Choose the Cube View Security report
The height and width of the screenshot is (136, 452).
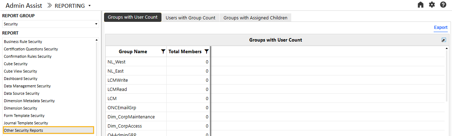(20, 71)
